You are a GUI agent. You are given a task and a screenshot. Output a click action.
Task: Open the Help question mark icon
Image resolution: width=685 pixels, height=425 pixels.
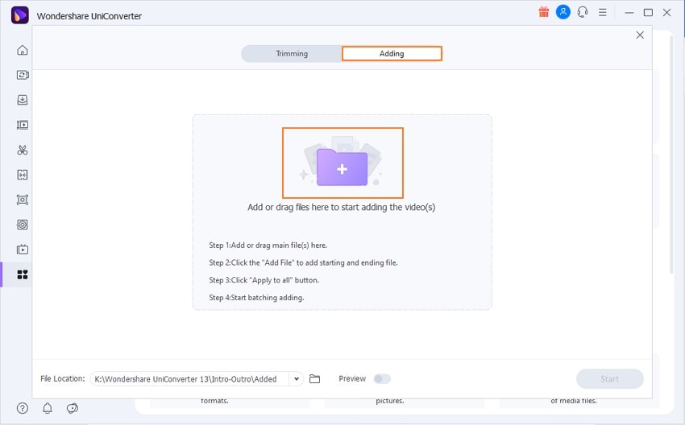23,408
